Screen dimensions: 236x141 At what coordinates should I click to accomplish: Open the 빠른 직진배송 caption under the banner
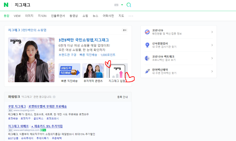tap(69, 81)
